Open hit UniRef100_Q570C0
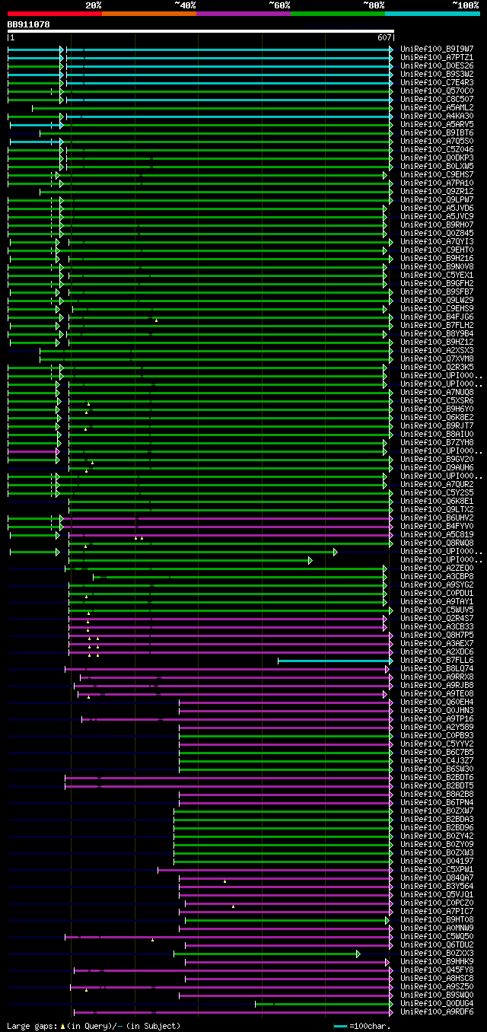The height and width of the screenshot is (1032, 487). click(x=437, y=91)
